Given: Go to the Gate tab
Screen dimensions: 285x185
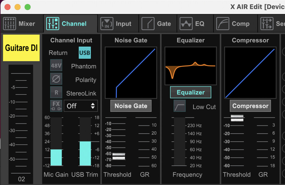Looking at the screenshot, I should tap(158, 23).
